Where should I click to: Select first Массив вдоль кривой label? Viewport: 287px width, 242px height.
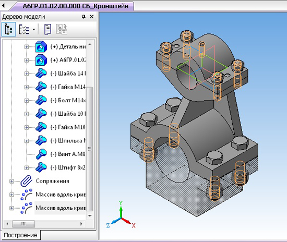tap(61, 195)
